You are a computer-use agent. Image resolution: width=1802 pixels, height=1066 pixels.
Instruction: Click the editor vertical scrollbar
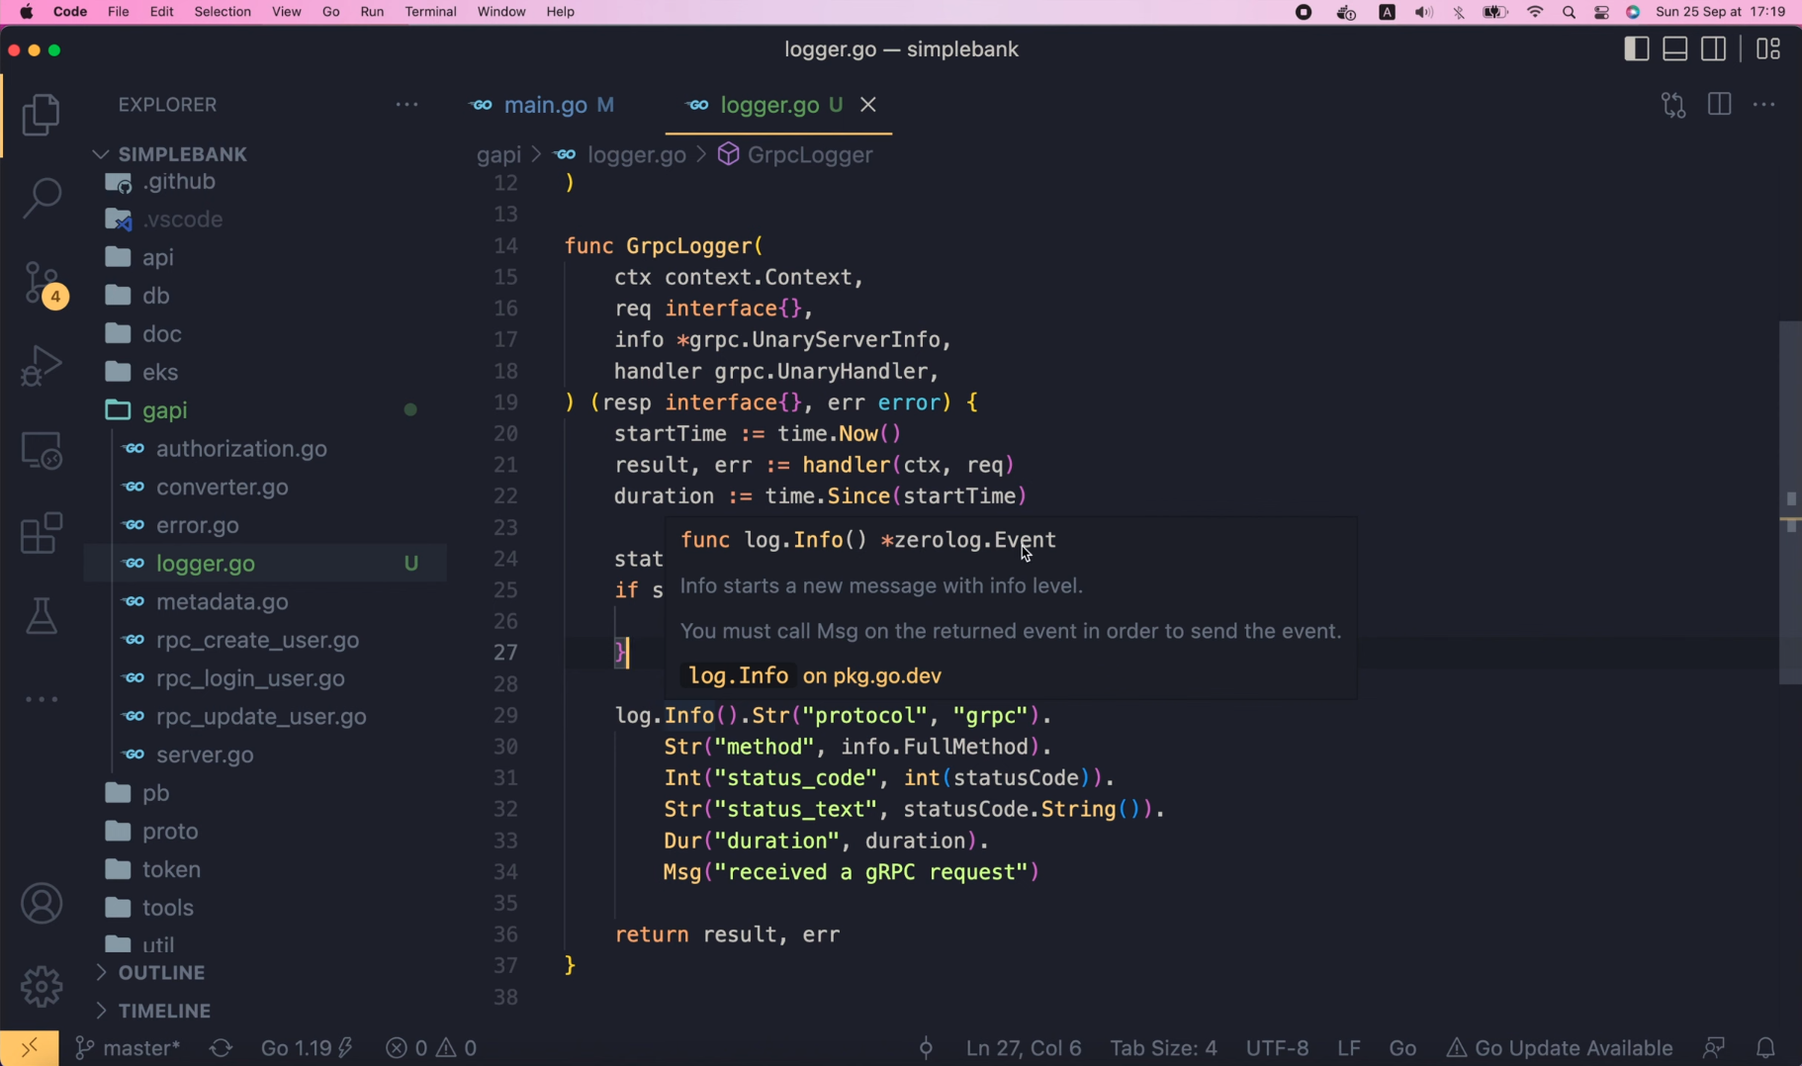[x=1790, y=503]
